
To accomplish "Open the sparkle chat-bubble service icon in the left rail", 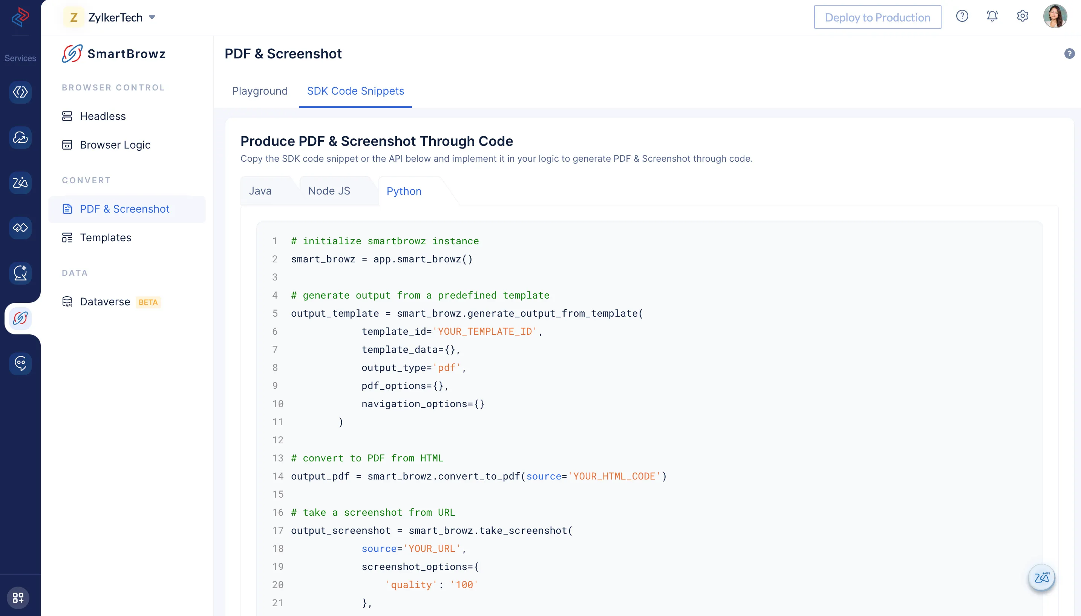I will (20, 273).
